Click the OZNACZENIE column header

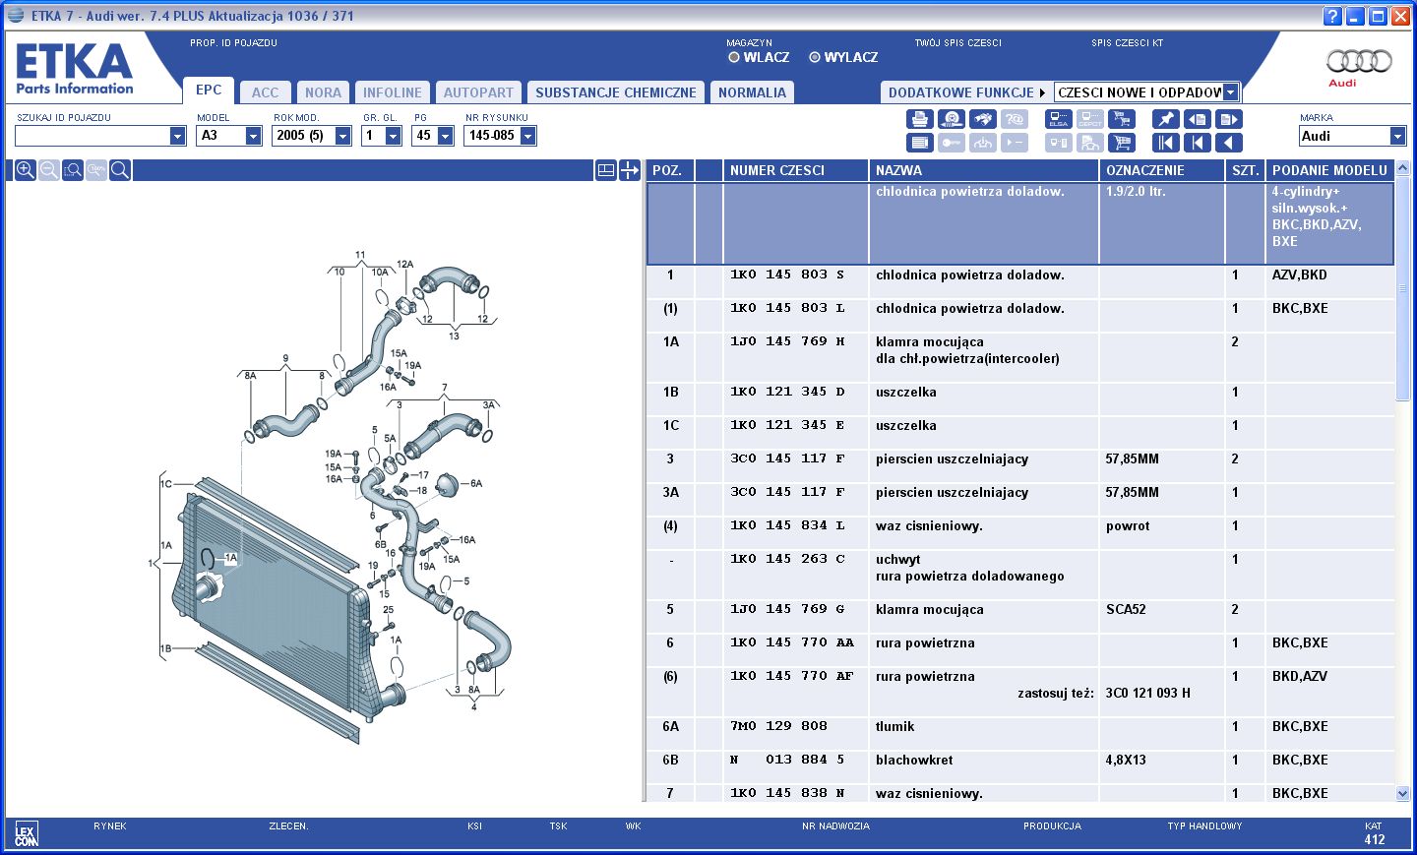pos(1162,170)
